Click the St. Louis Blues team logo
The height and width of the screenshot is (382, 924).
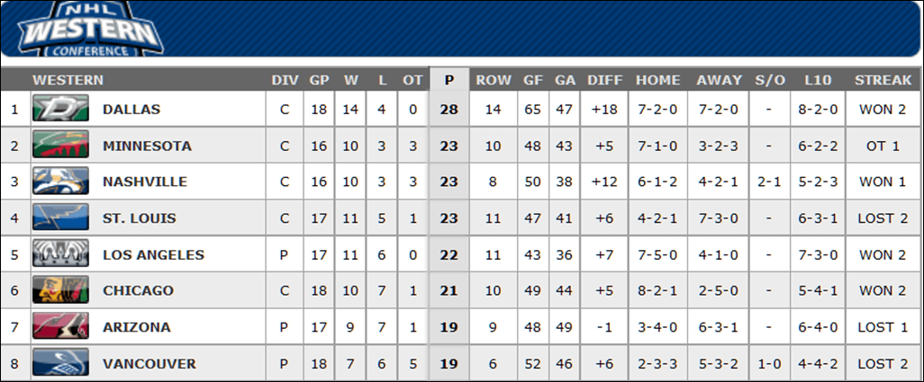coord(60,218)
